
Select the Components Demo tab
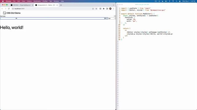(46, 5)
